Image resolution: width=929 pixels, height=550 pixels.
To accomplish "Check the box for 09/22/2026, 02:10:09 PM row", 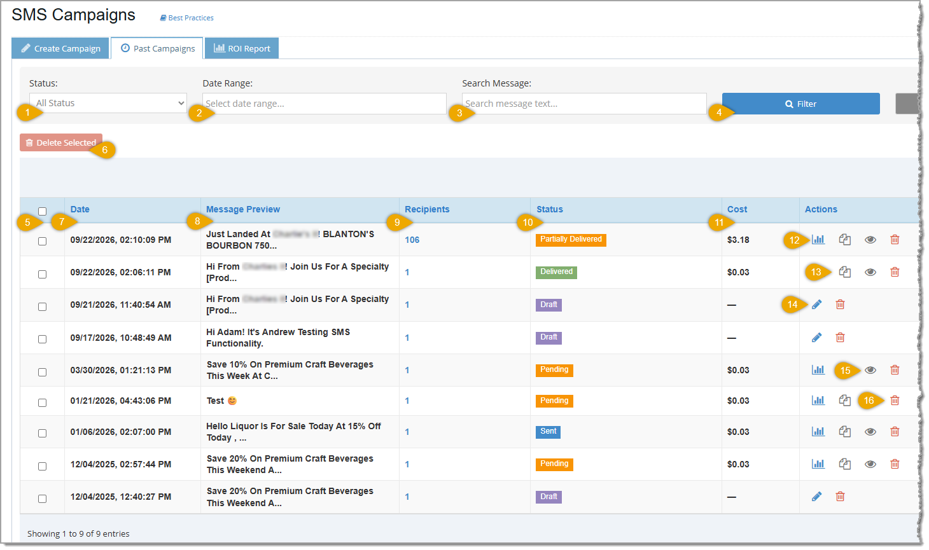I will coord(42,241).
